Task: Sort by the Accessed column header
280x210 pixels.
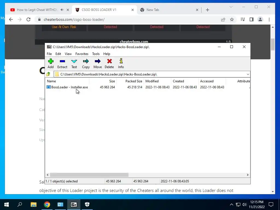Action: coord(212,81)
